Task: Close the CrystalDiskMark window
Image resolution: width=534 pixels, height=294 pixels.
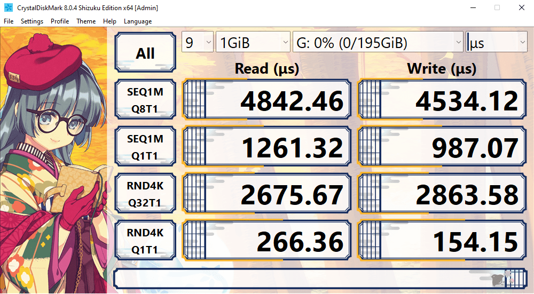Action: point(521,7)
